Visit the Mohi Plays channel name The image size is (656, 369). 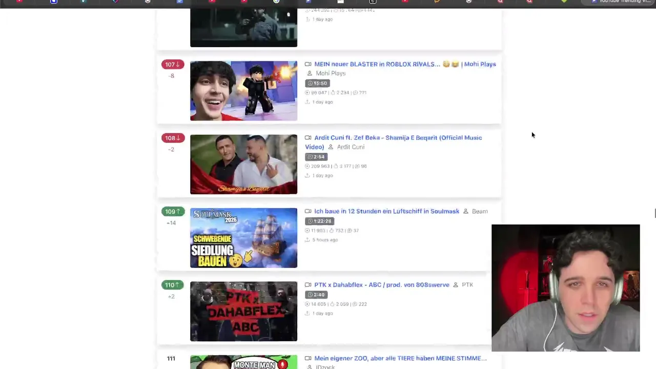click(331, 73)
